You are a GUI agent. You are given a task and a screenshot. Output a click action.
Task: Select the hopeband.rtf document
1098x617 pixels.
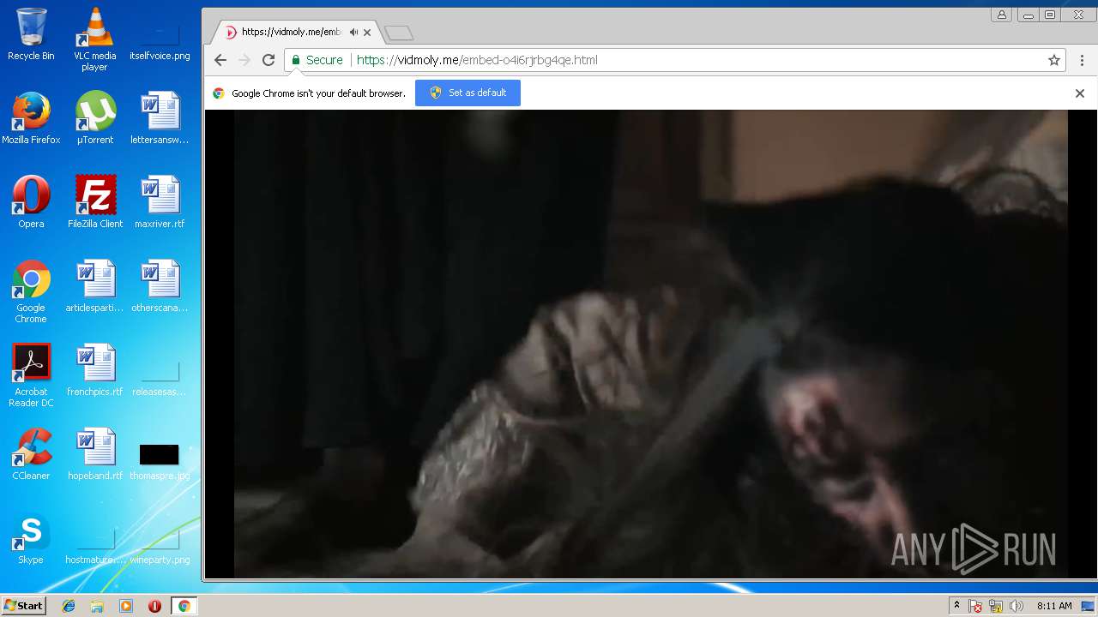coord(95,454)
